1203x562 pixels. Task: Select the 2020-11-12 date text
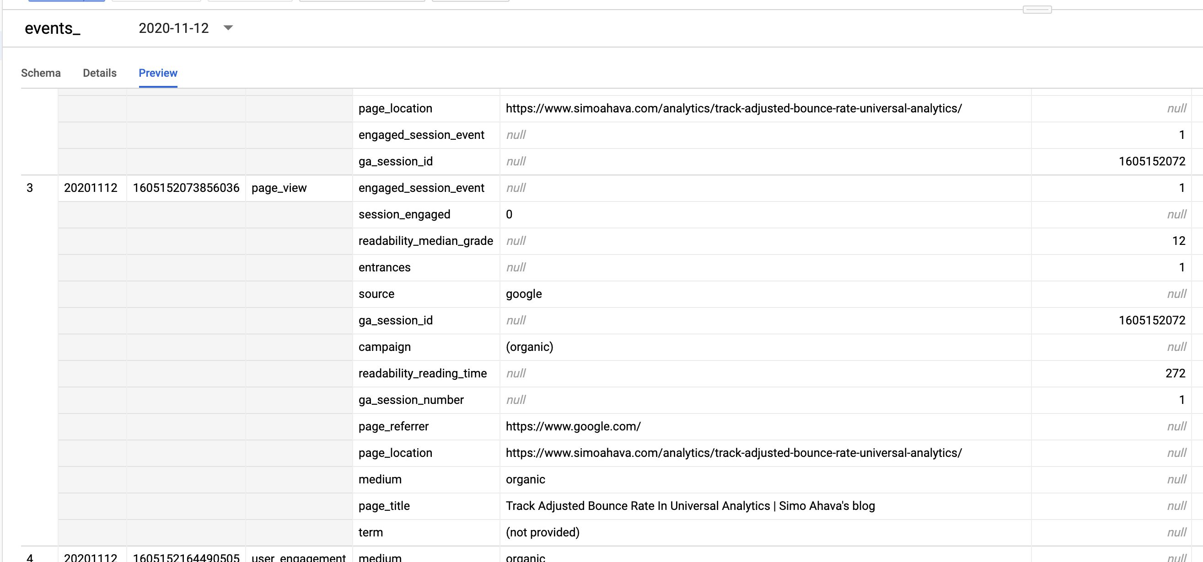[174, 28]
